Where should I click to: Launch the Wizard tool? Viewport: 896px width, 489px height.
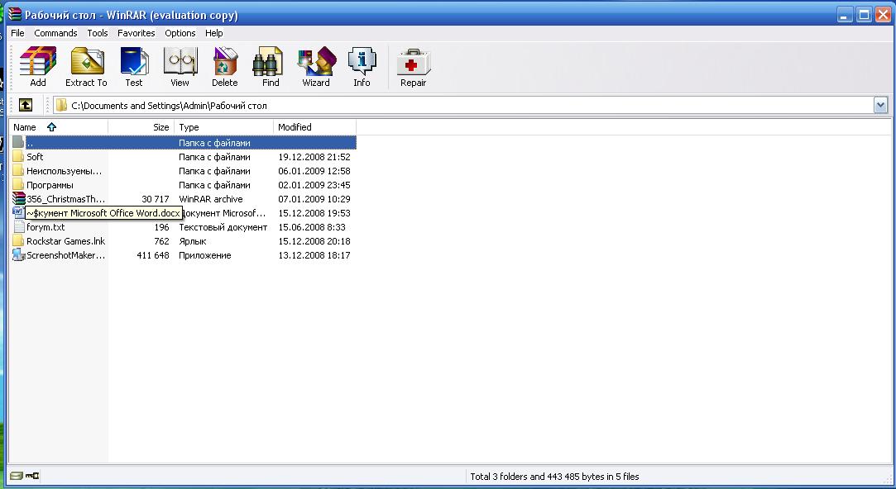click(x=317, y=62)
